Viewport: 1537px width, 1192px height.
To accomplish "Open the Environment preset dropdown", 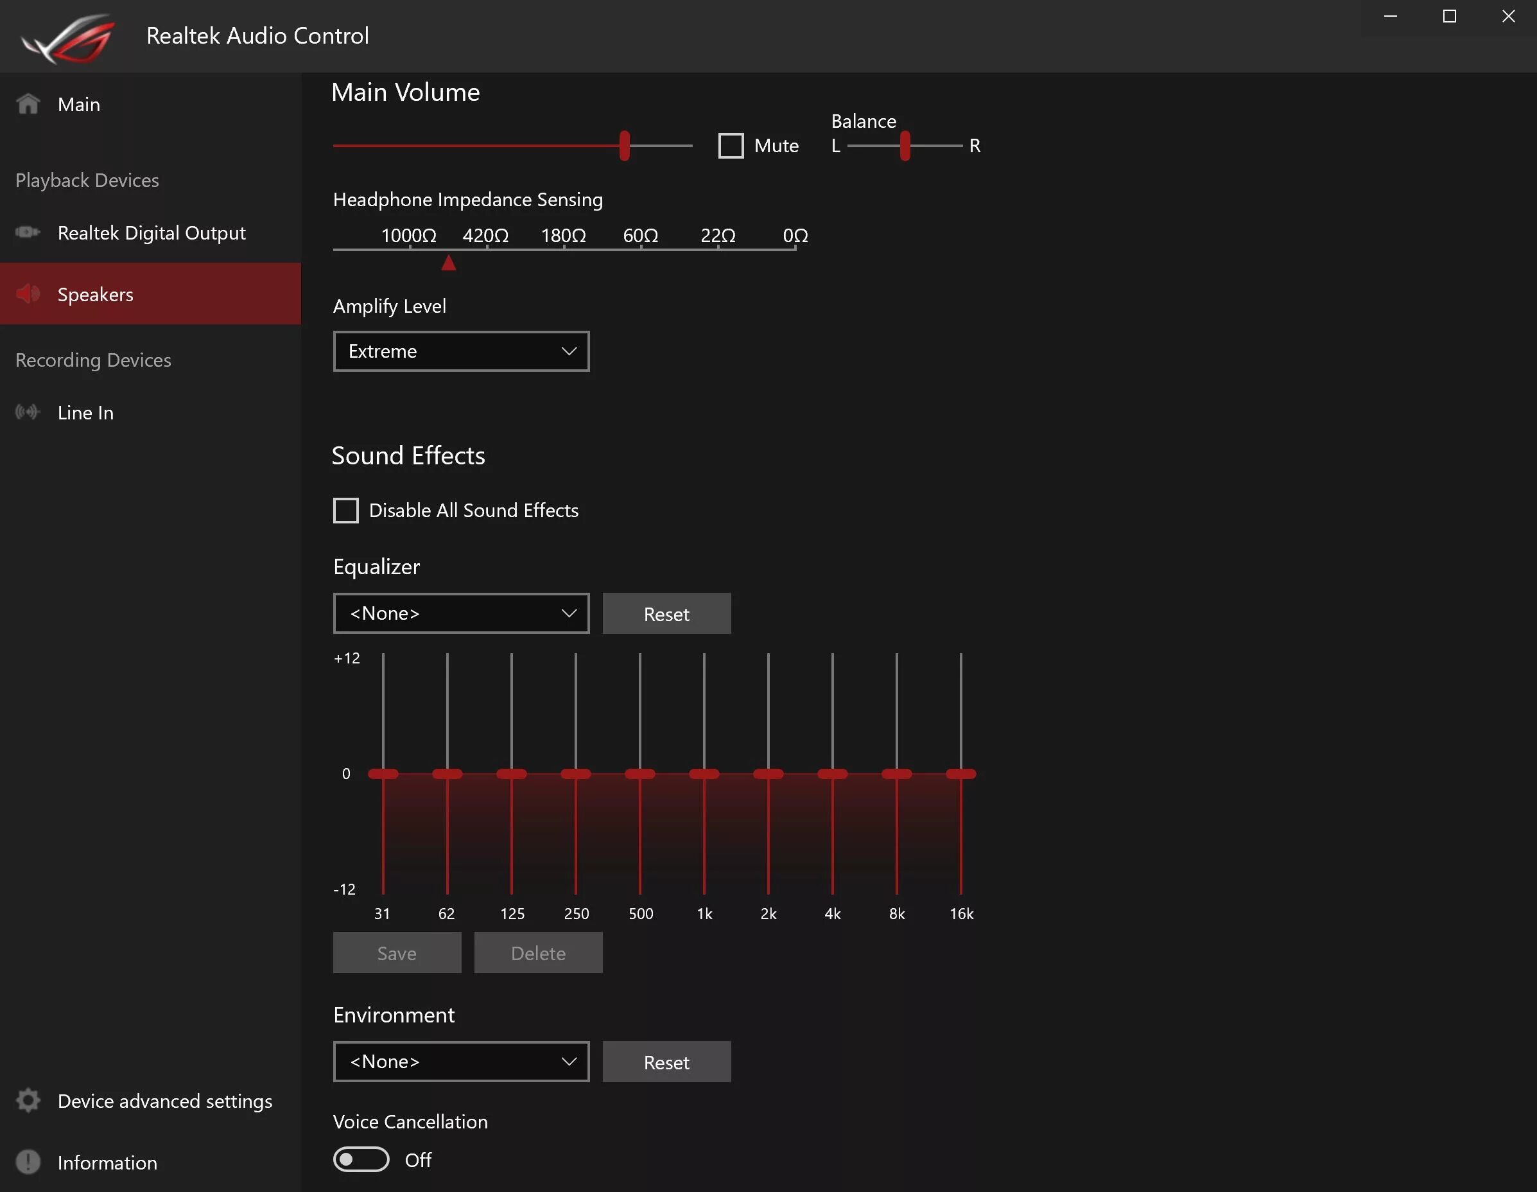I will 461,1061.
